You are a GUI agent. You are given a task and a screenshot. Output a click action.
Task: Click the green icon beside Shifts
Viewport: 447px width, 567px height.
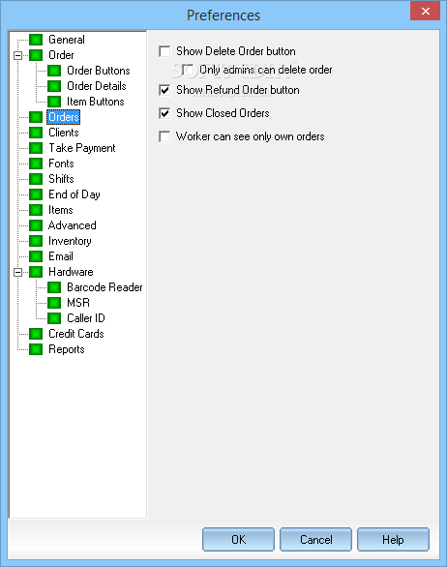[x=36, y=179]
